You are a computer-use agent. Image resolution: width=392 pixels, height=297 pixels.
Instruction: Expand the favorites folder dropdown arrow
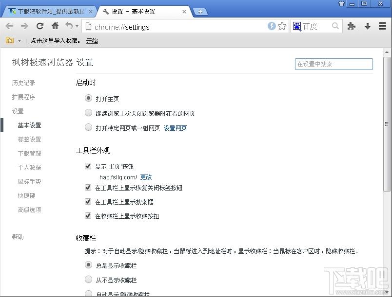pyautogui.click(x=19, y=41)
